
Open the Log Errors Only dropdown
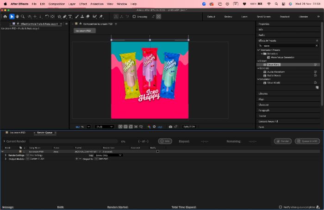tap(108, 155)
